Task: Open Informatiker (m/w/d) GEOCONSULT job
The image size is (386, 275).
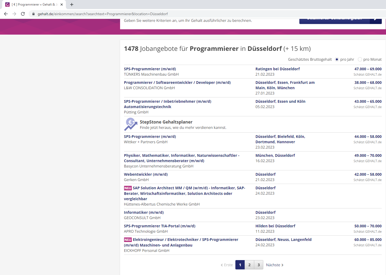Action: tap(144, 212)
